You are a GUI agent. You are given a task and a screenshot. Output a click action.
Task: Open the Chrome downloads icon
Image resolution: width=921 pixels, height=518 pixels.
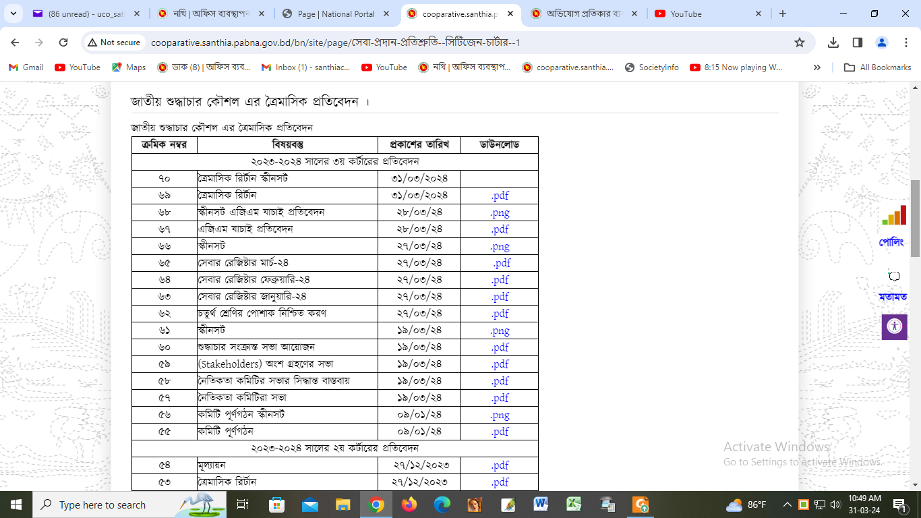coord(833,42)
